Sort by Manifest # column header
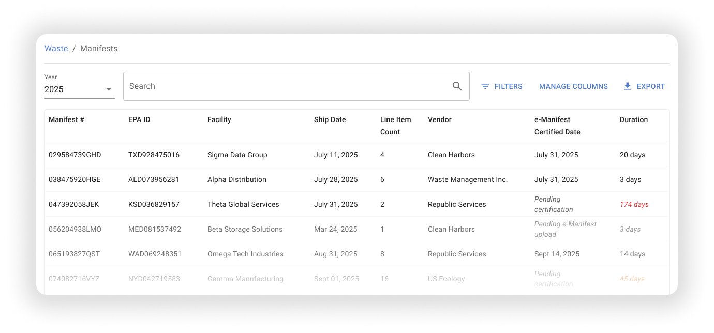Viewport: 714px width, 333px height. 66,119
